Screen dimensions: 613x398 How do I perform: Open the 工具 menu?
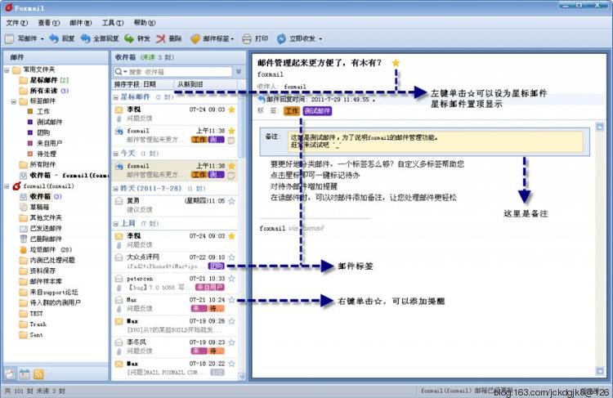point(113,23)
